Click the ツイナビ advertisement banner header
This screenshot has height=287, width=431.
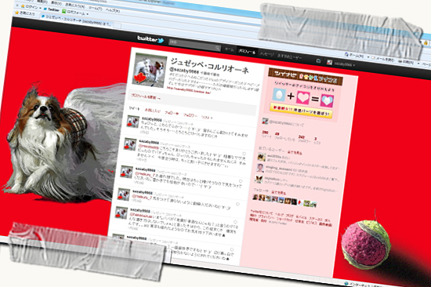[x=306, y=76]
